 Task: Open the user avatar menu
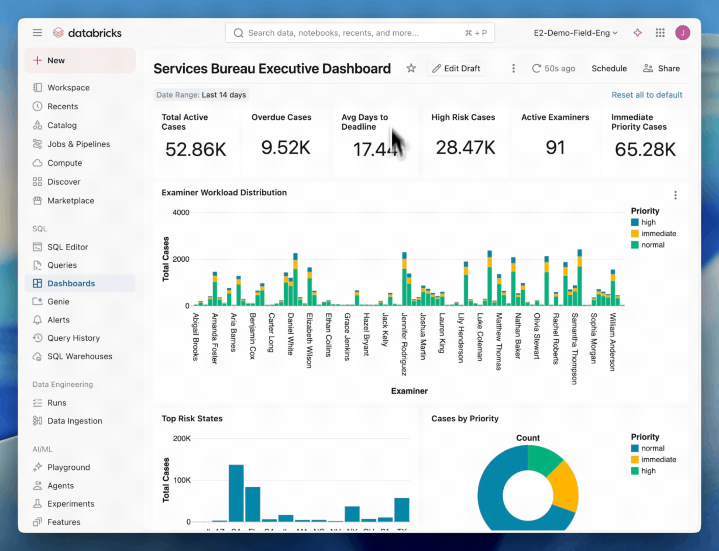click(683, 32)
